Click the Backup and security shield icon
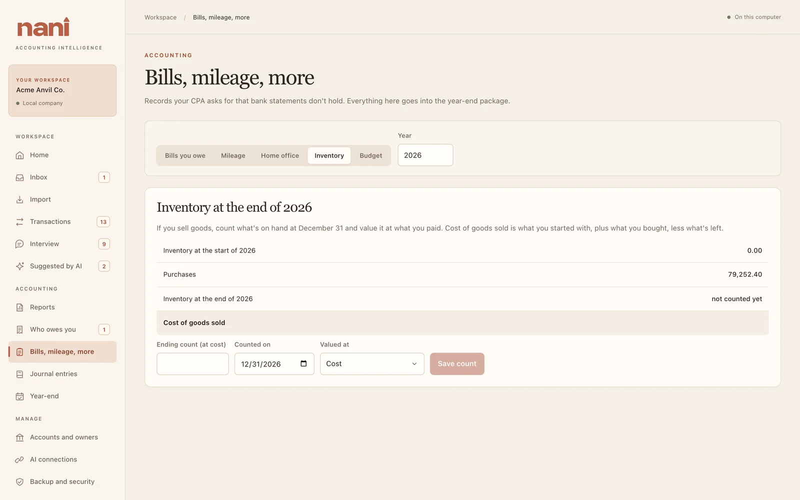Image resolution: width=800 pixels, height=500 pixels. tap(19, 481)
